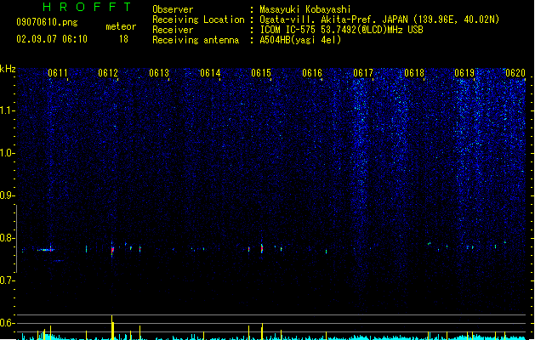Click the 0619 time marker

click(464, 73)
